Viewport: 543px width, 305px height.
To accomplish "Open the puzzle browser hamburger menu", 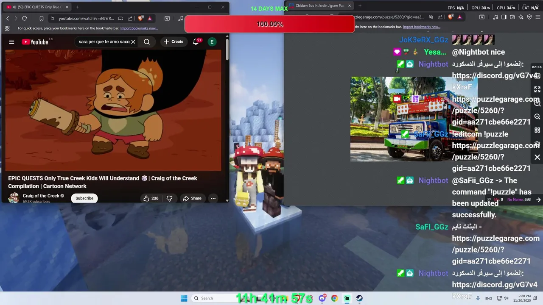I will [x=538, y=17].
